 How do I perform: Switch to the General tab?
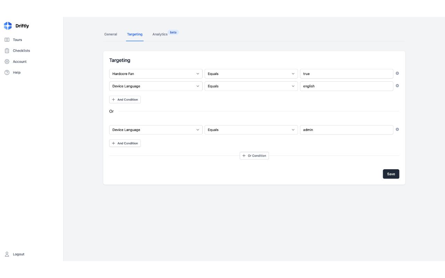point(111,34)
